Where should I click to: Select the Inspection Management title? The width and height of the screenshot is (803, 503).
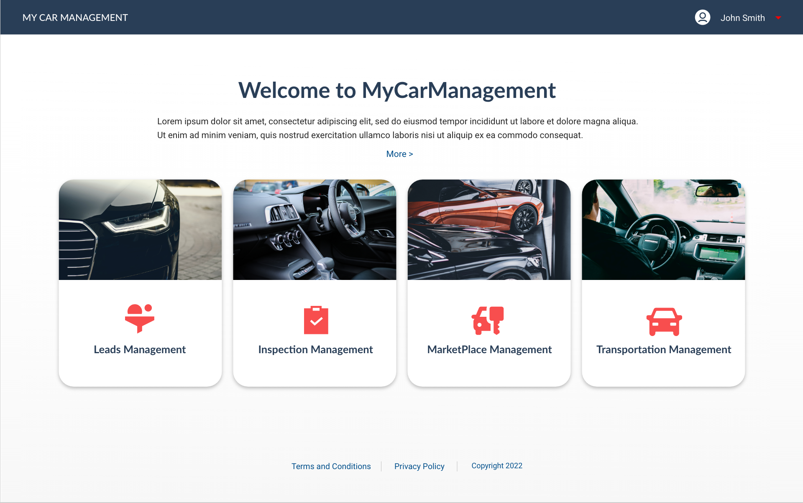click(x=315, y=349)
